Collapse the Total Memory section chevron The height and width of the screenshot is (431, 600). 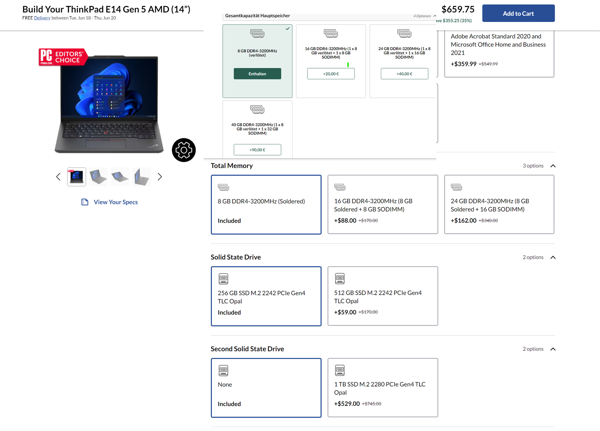[553, 166]
